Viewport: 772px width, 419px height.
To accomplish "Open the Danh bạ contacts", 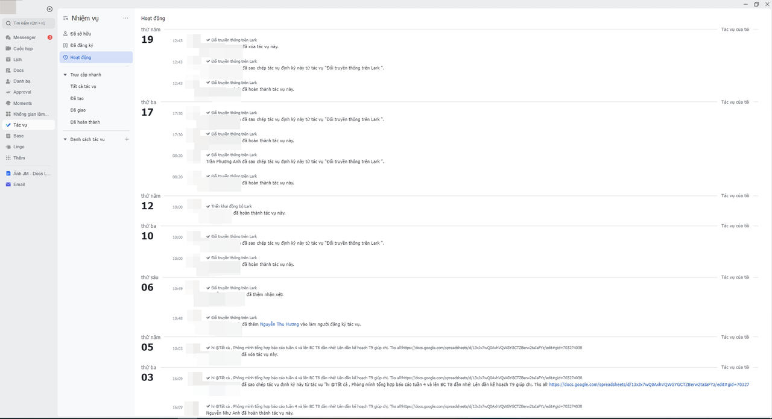I will 22,81.
